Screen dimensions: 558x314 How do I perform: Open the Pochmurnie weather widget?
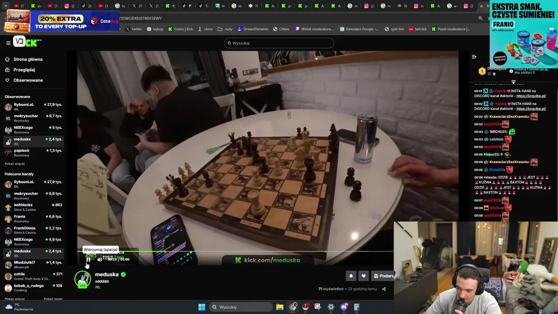tap(18, 307)
